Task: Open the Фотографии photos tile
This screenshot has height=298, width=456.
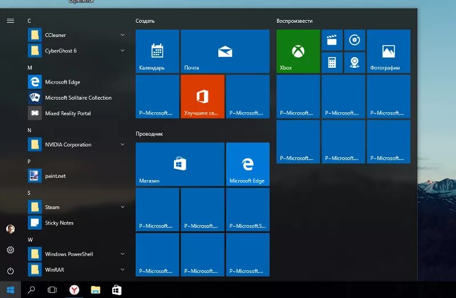Action: coord(389,51)
